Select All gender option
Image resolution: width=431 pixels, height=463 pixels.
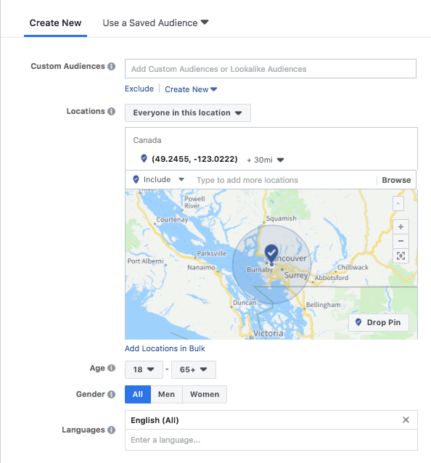click(138, 394)
